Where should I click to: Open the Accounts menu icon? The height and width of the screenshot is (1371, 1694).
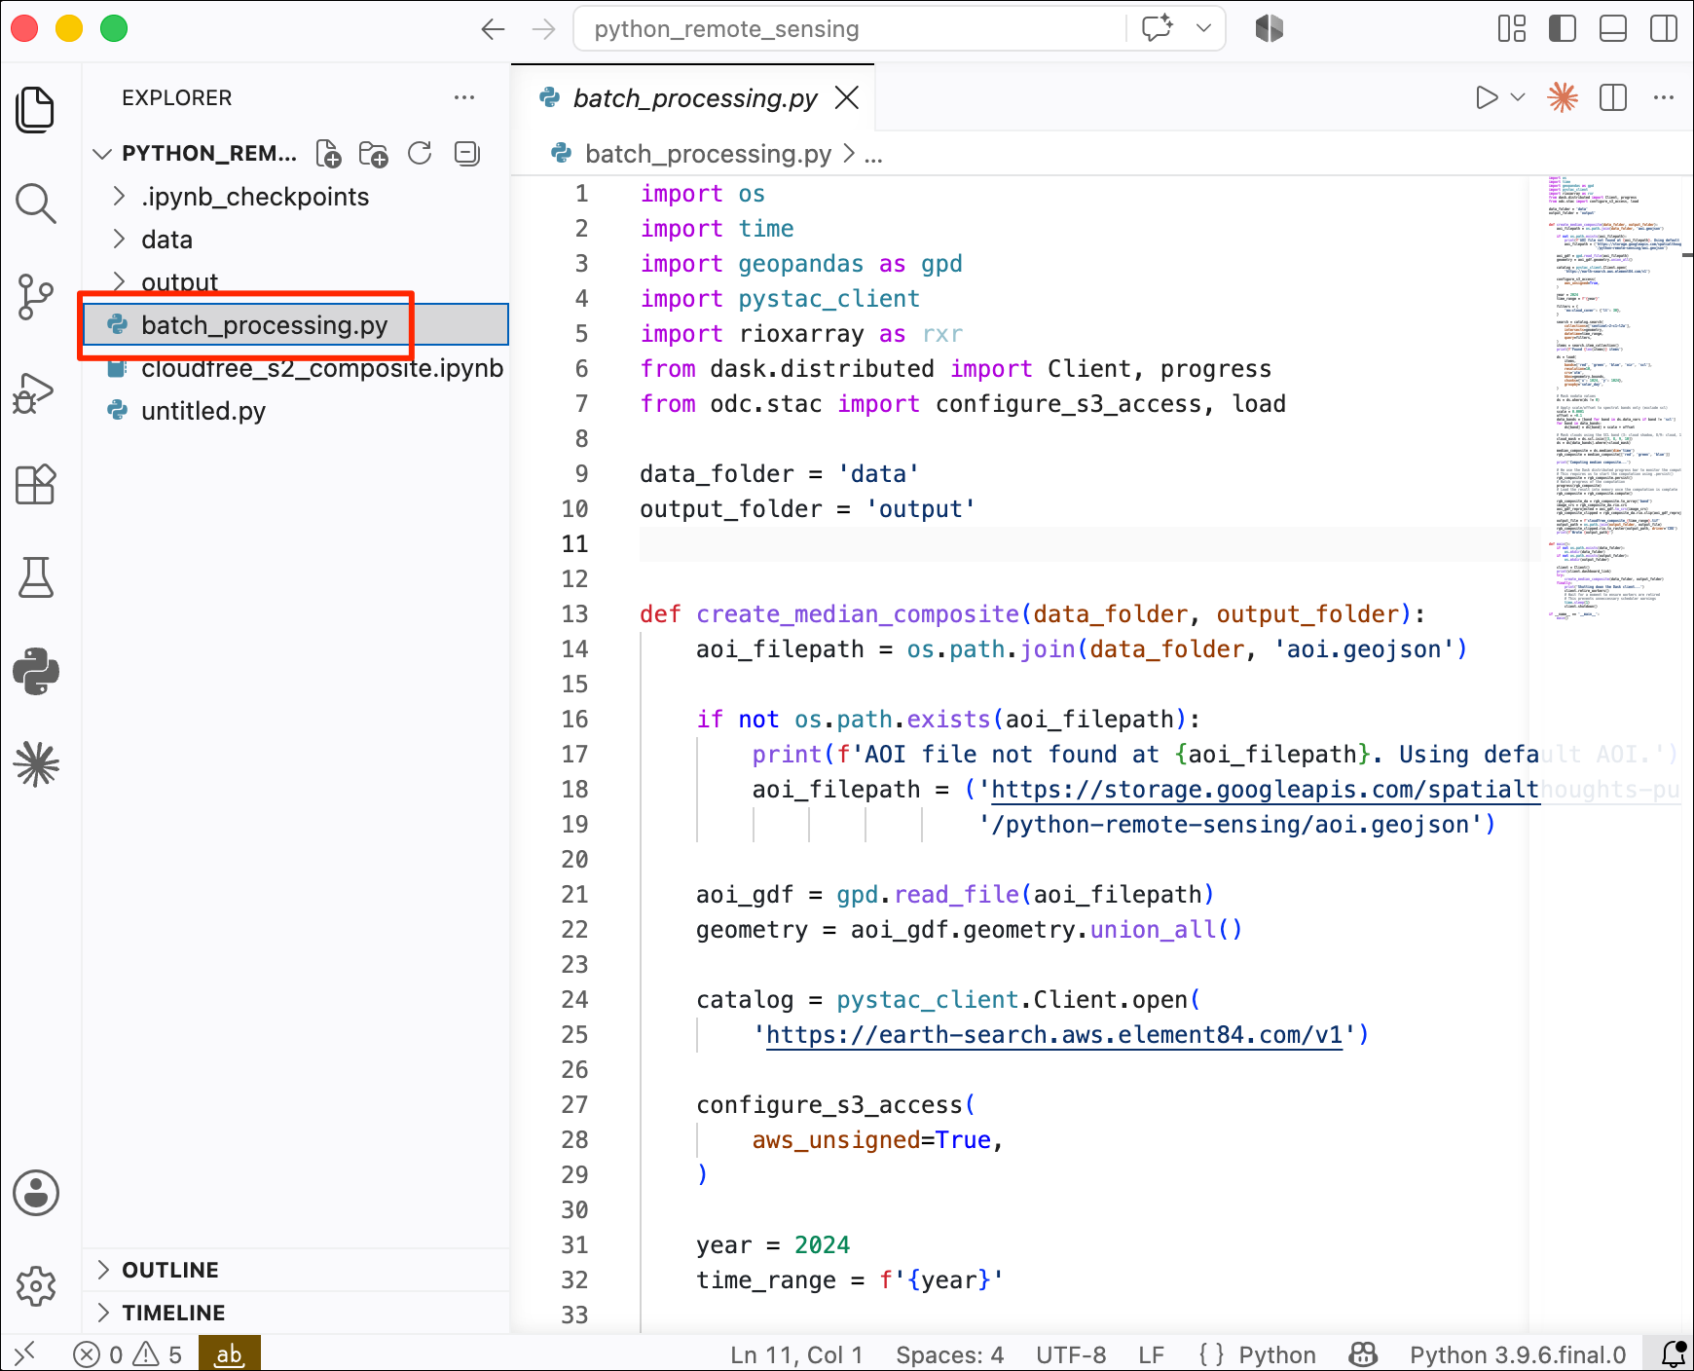tap(36, 1193)
